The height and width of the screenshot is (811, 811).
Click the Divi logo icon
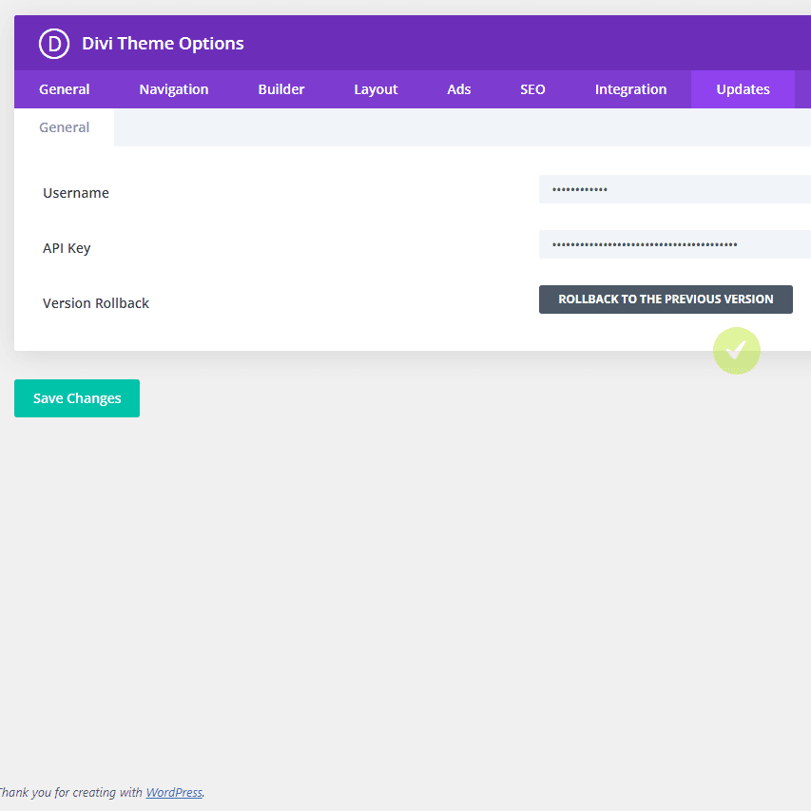click(x=54, y=44)
